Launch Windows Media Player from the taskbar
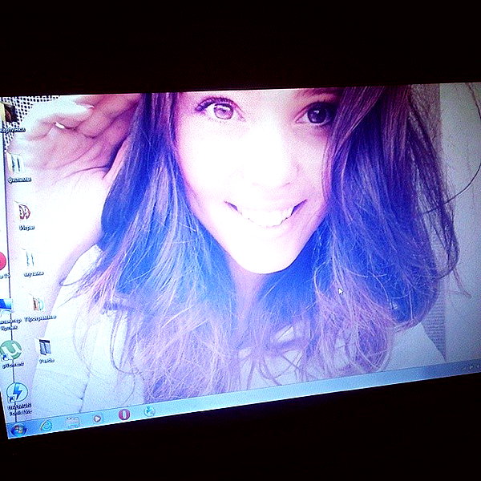 [x=97, y=418]
